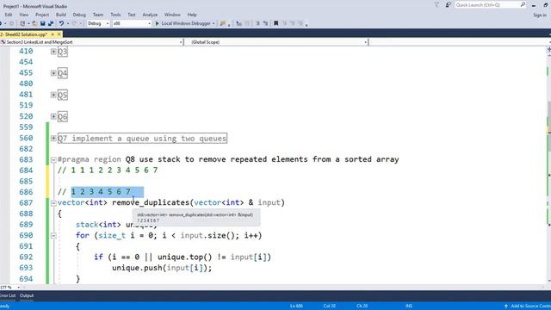Open the Help menu
The height and width of the screenshot is (310, 551).
(x=191, y=15)
